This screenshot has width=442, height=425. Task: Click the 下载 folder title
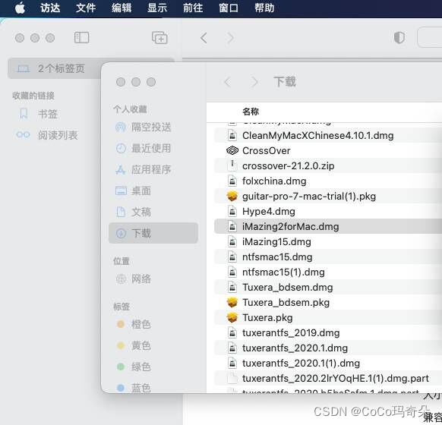click(285, 82)
